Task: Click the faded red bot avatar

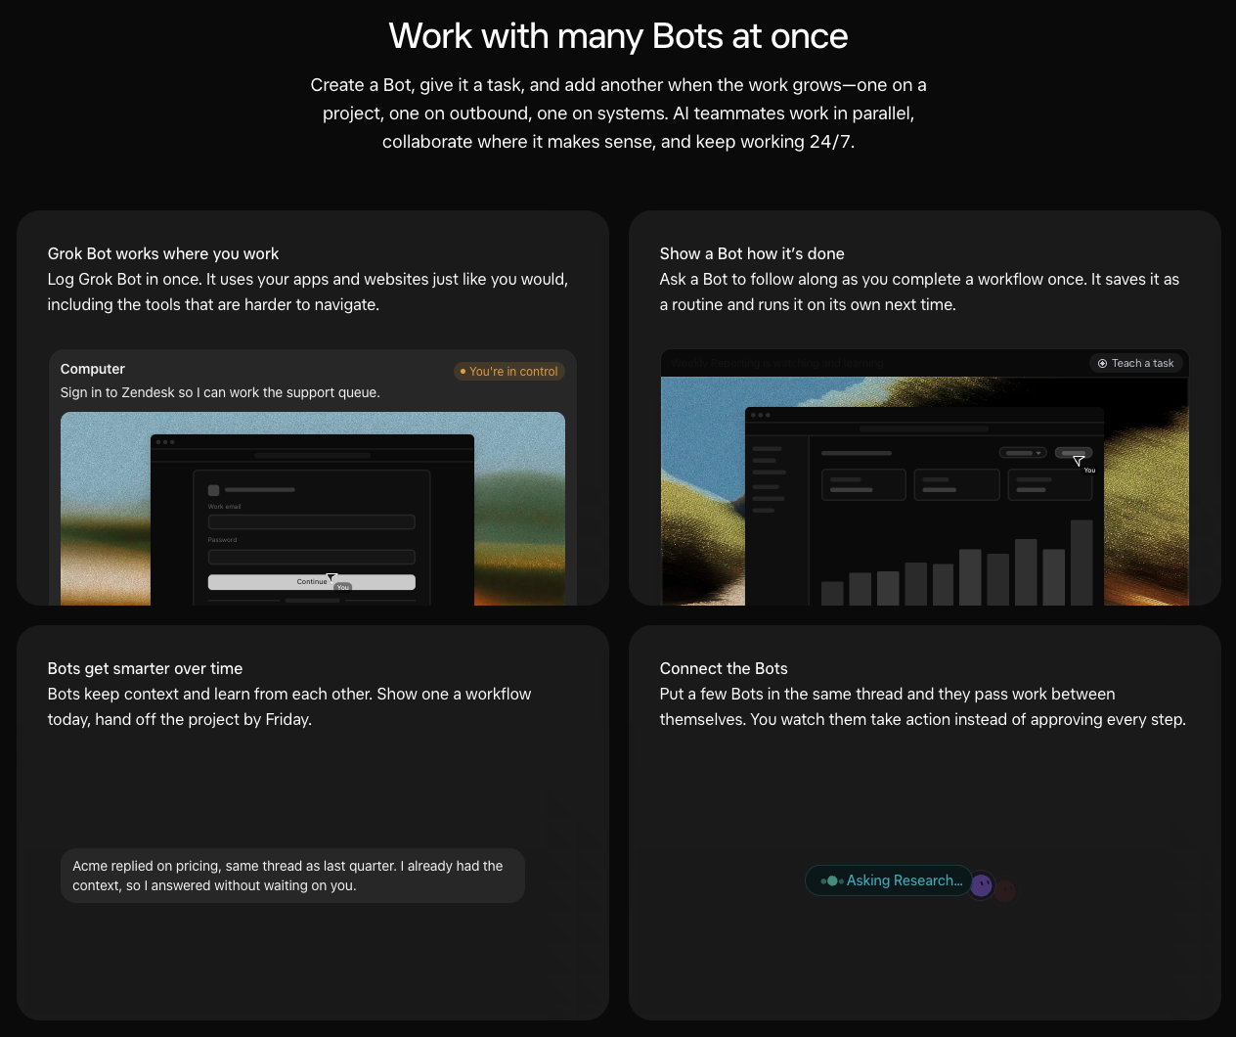Action: (1005, 889)
